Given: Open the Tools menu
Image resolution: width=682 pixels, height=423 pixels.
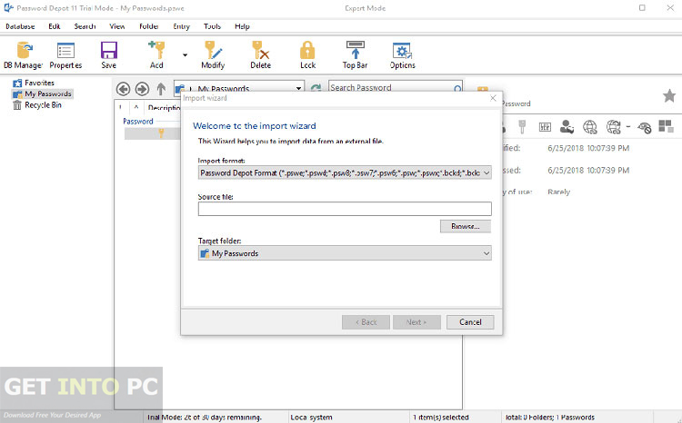Looking at the screenshot, I should click(x=212, y=26).
